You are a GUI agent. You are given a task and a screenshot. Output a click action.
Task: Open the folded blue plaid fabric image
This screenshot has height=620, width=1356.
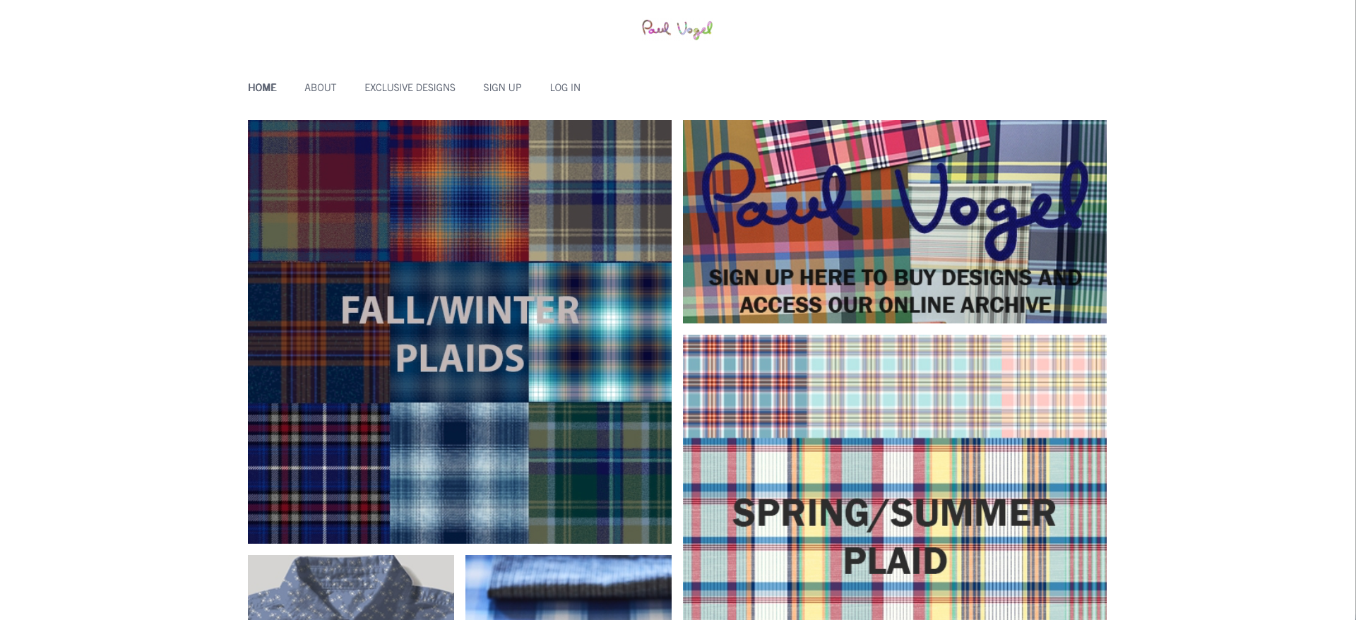click(x=569, y=588)
